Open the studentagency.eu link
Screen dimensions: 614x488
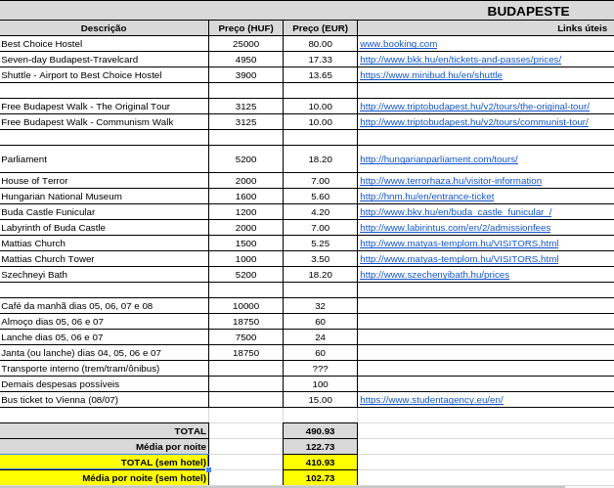pos(431,400)
